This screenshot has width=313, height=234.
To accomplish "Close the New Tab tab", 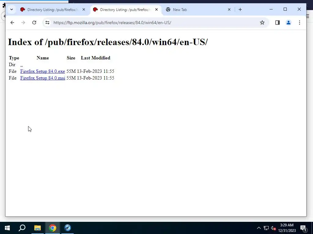I will coord(229,9).
